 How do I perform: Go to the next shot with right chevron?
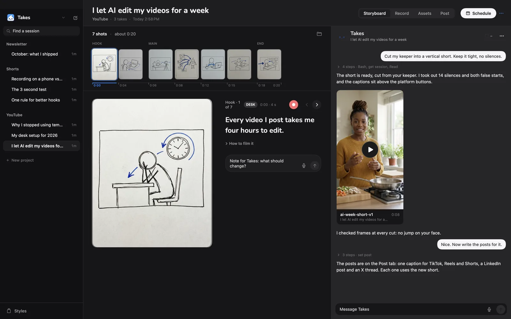[317, 105]
